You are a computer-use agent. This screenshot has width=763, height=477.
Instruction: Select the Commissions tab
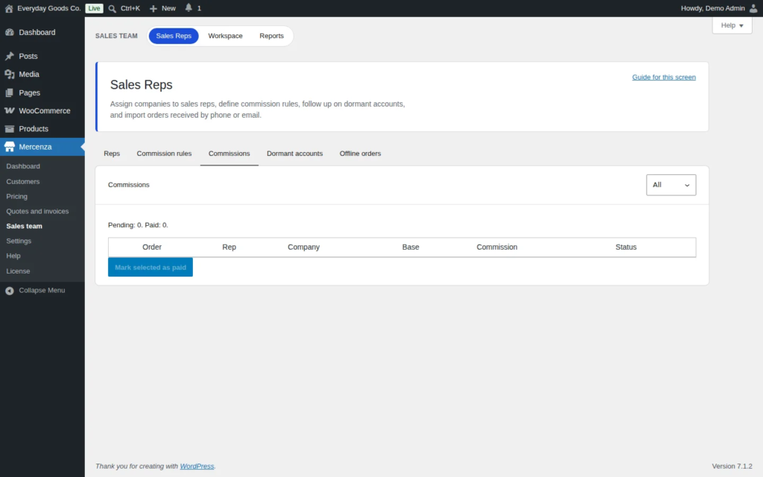coord(229,154)
